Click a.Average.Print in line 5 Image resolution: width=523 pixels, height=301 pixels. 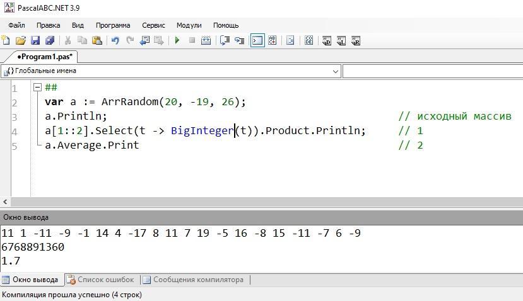pos(92,145)
